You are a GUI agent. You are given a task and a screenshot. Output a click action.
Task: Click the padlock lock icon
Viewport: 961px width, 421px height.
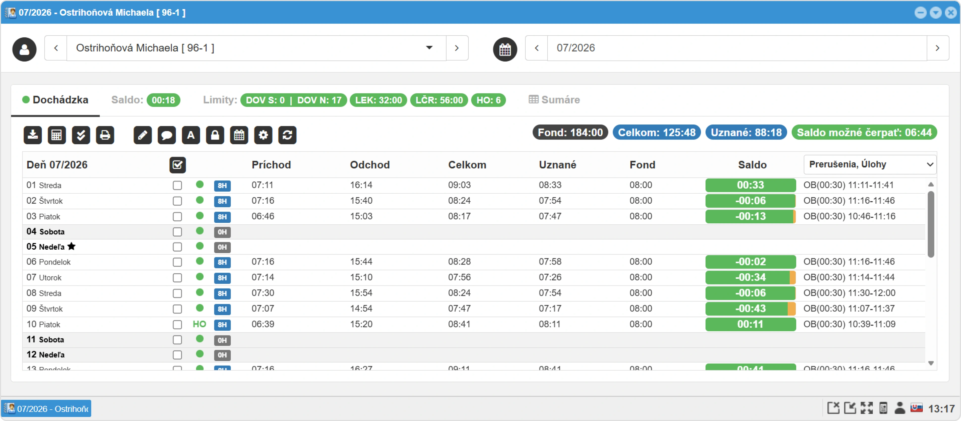[x=215, y=135]
